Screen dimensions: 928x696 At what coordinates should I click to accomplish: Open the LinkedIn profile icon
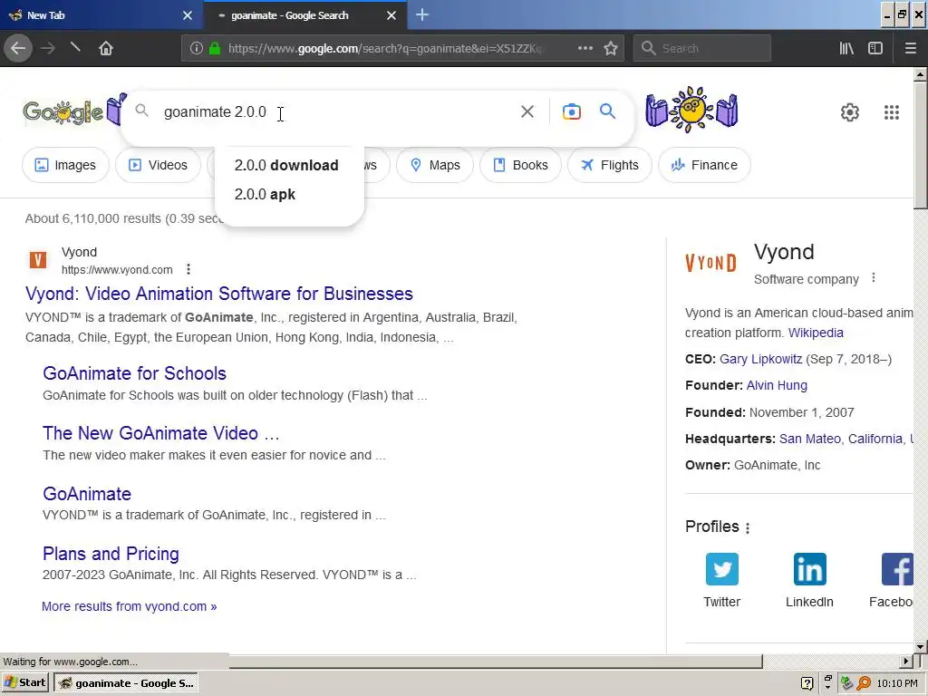tap(809, 569)
